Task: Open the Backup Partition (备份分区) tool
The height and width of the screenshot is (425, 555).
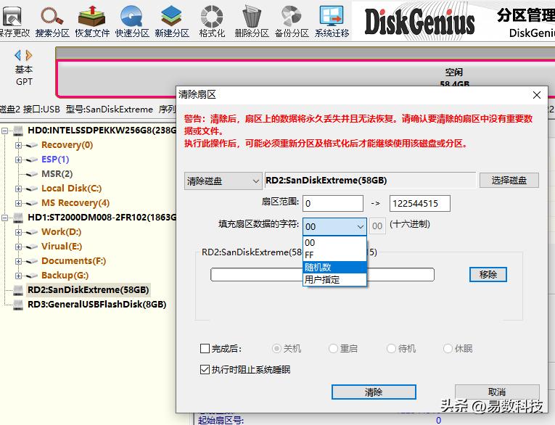Action: pyautogui.click(x=292, y=20)
